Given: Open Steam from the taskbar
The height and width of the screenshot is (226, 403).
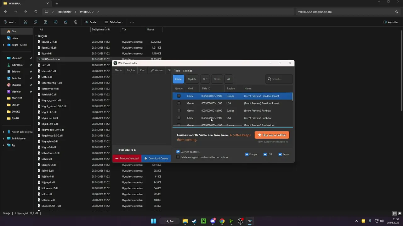Looking at the screenshot, I should [x=194, y=221].
